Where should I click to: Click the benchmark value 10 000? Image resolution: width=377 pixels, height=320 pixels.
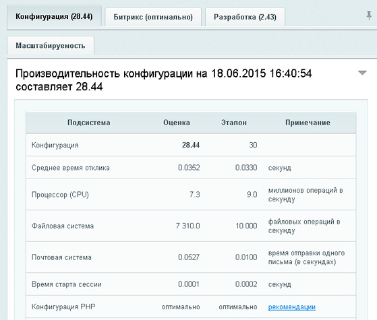(246, 226)
